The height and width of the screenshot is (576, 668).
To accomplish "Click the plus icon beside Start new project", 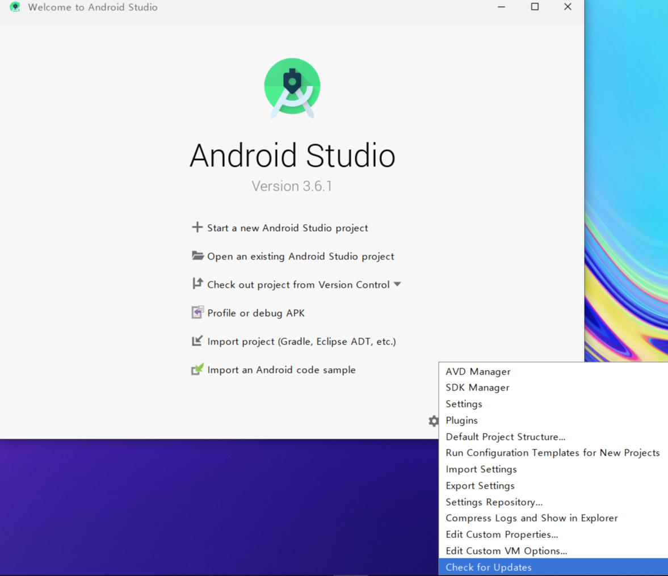I will point(198,227).
